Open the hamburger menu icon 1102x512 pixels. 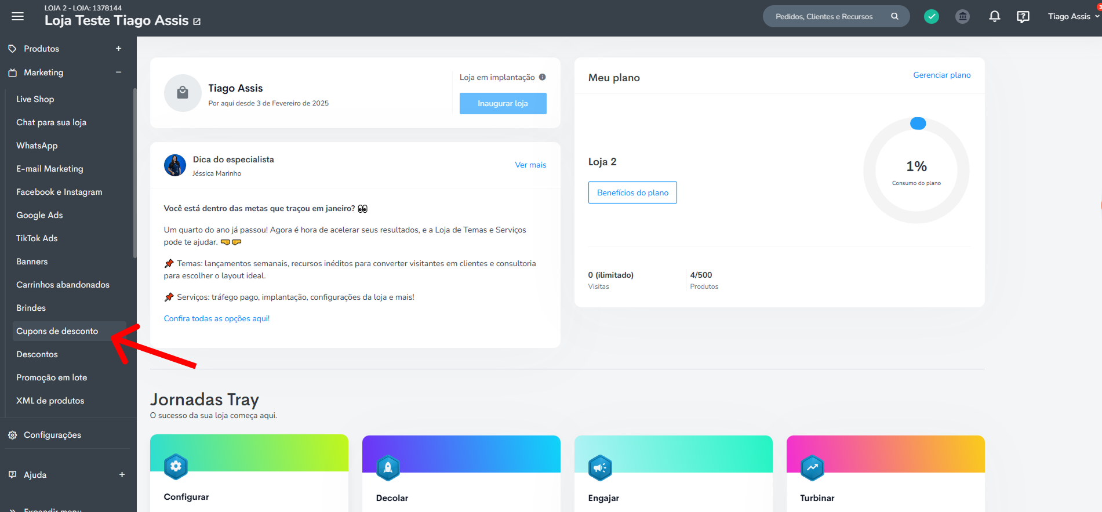pyautogui.click(x=18, y=16)
